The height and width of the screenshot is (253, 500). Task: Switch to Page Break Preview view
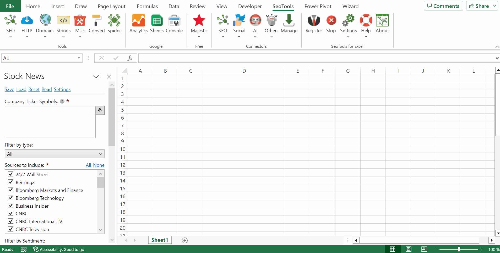424,249
